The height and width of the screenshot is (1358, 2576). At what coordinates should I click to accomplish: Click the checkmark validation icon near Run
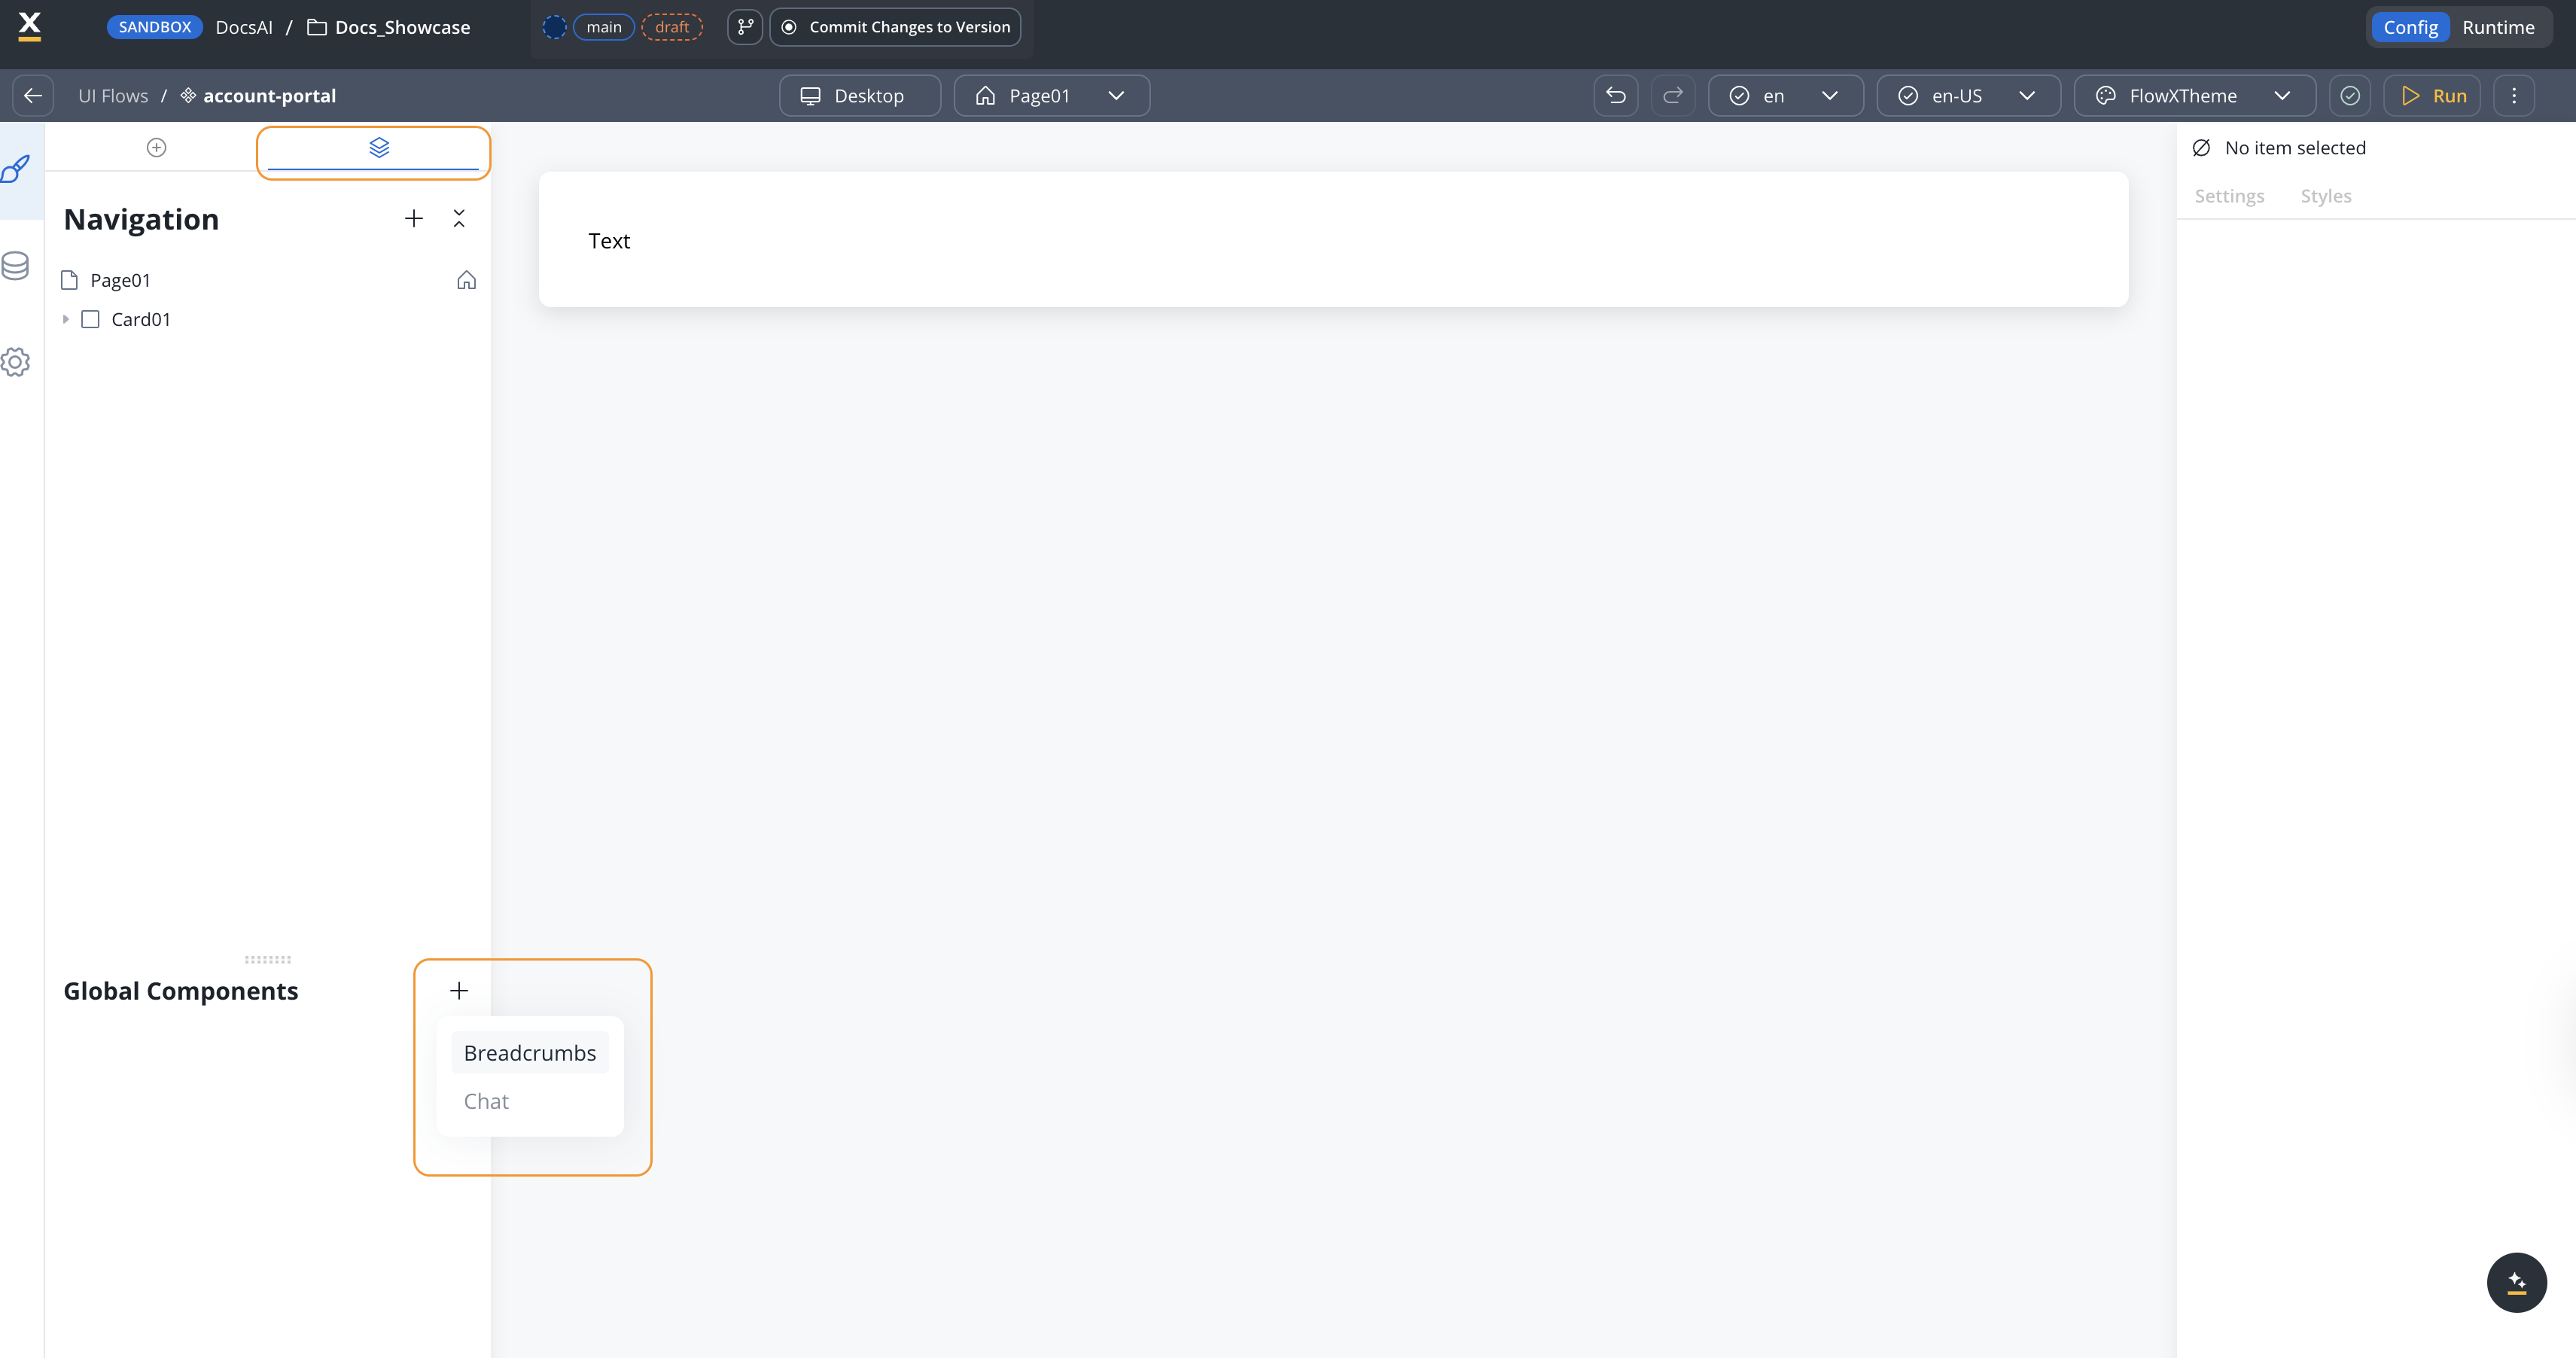(x=2350, y=96)
